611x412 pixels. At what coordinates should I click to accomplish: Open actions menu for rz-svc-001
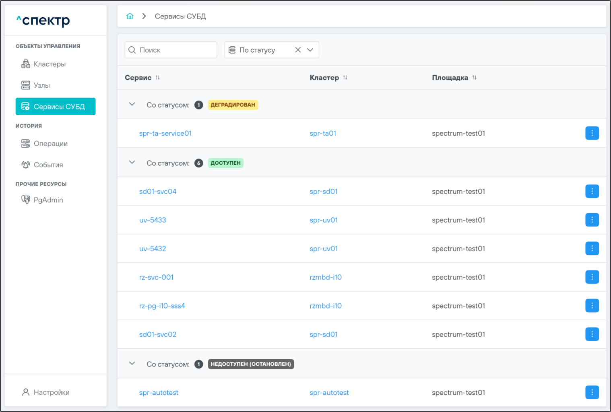[592, 277]
